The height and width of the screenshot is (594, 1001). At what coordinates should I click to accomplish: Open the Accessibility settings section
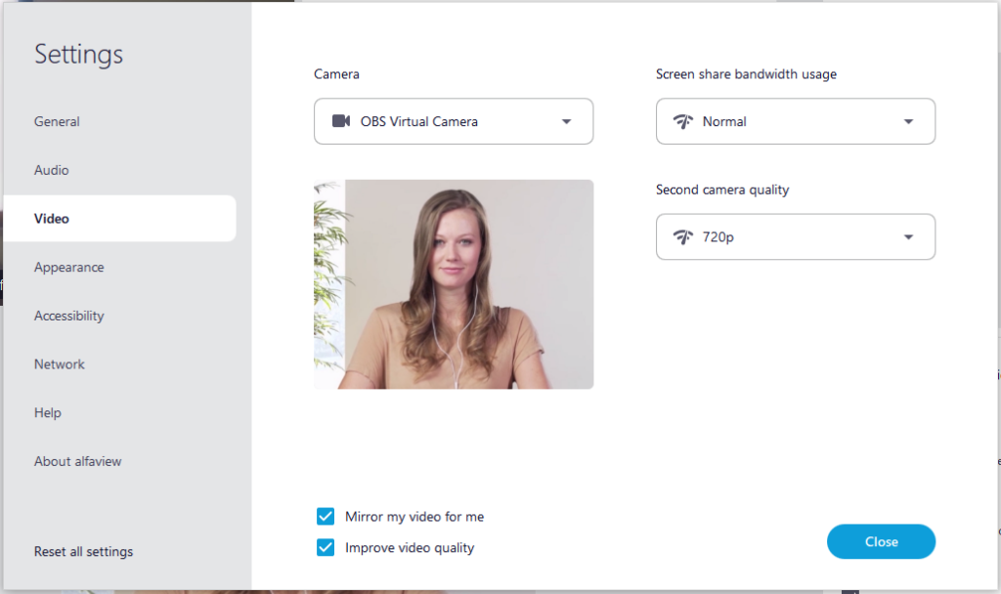(x=69, y=316)
